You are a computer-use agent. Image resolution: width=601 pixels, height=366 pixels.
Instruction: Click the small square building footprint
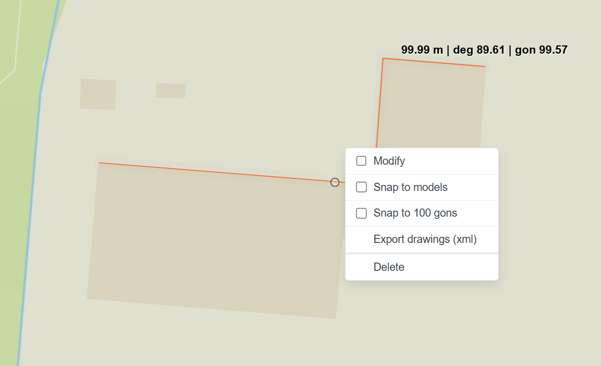tap(98, 95)
